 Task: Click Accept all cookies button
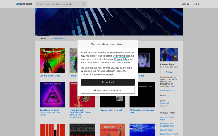[x=108, y=82]
